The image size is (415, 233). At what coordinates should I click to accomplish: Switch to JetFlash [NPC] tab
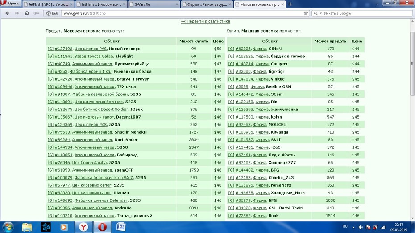point(48,4)
